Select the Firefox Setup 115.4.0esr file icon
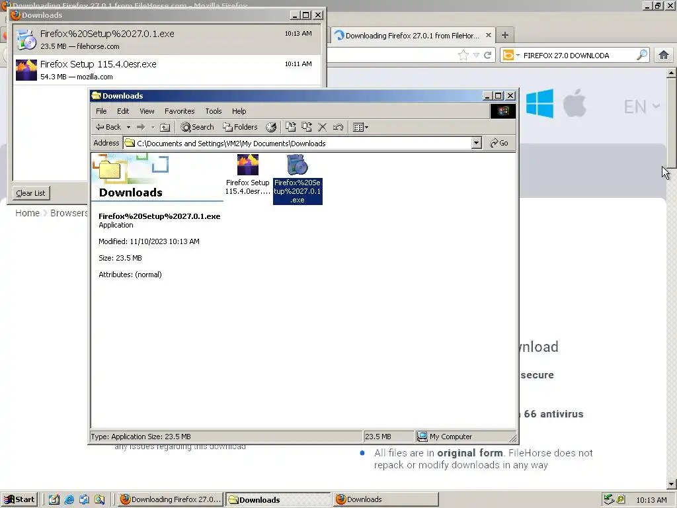 point(247,165)
